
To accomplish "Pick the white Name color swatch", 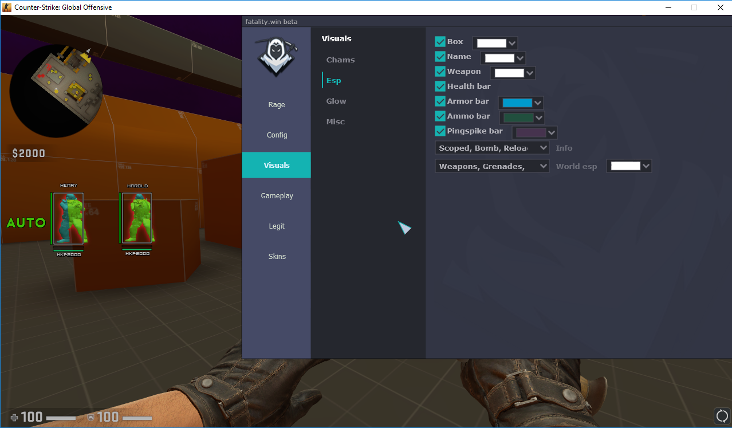I will click(x=499, y=58).
